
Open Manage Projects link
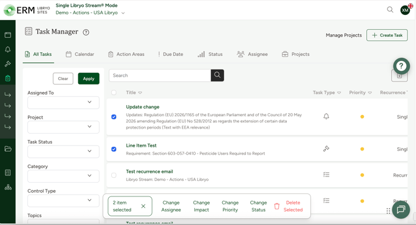pos(343,35)
